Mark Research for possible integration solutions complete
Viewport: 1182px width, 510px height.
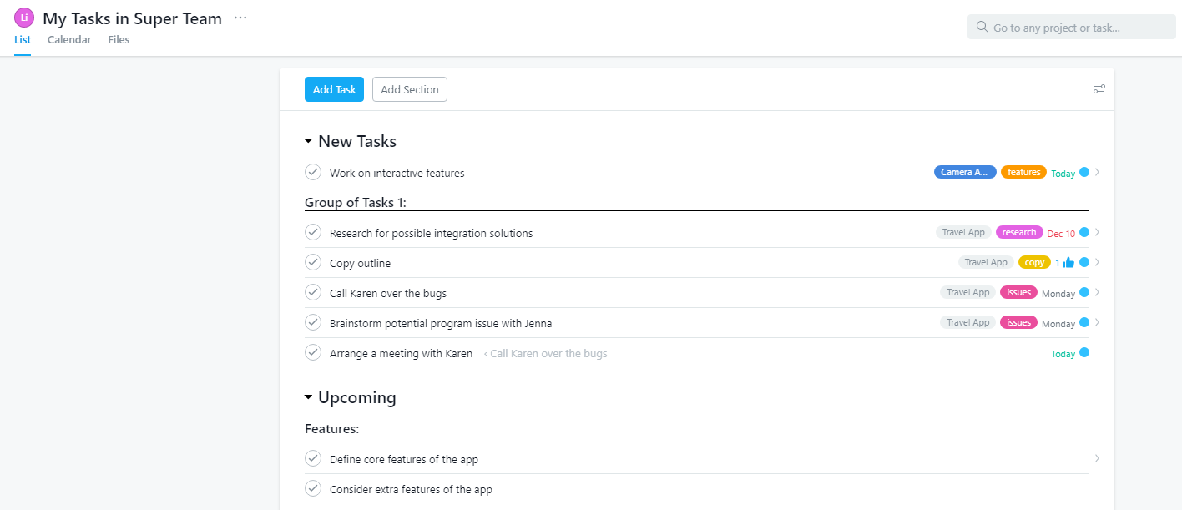click(313, 232)
